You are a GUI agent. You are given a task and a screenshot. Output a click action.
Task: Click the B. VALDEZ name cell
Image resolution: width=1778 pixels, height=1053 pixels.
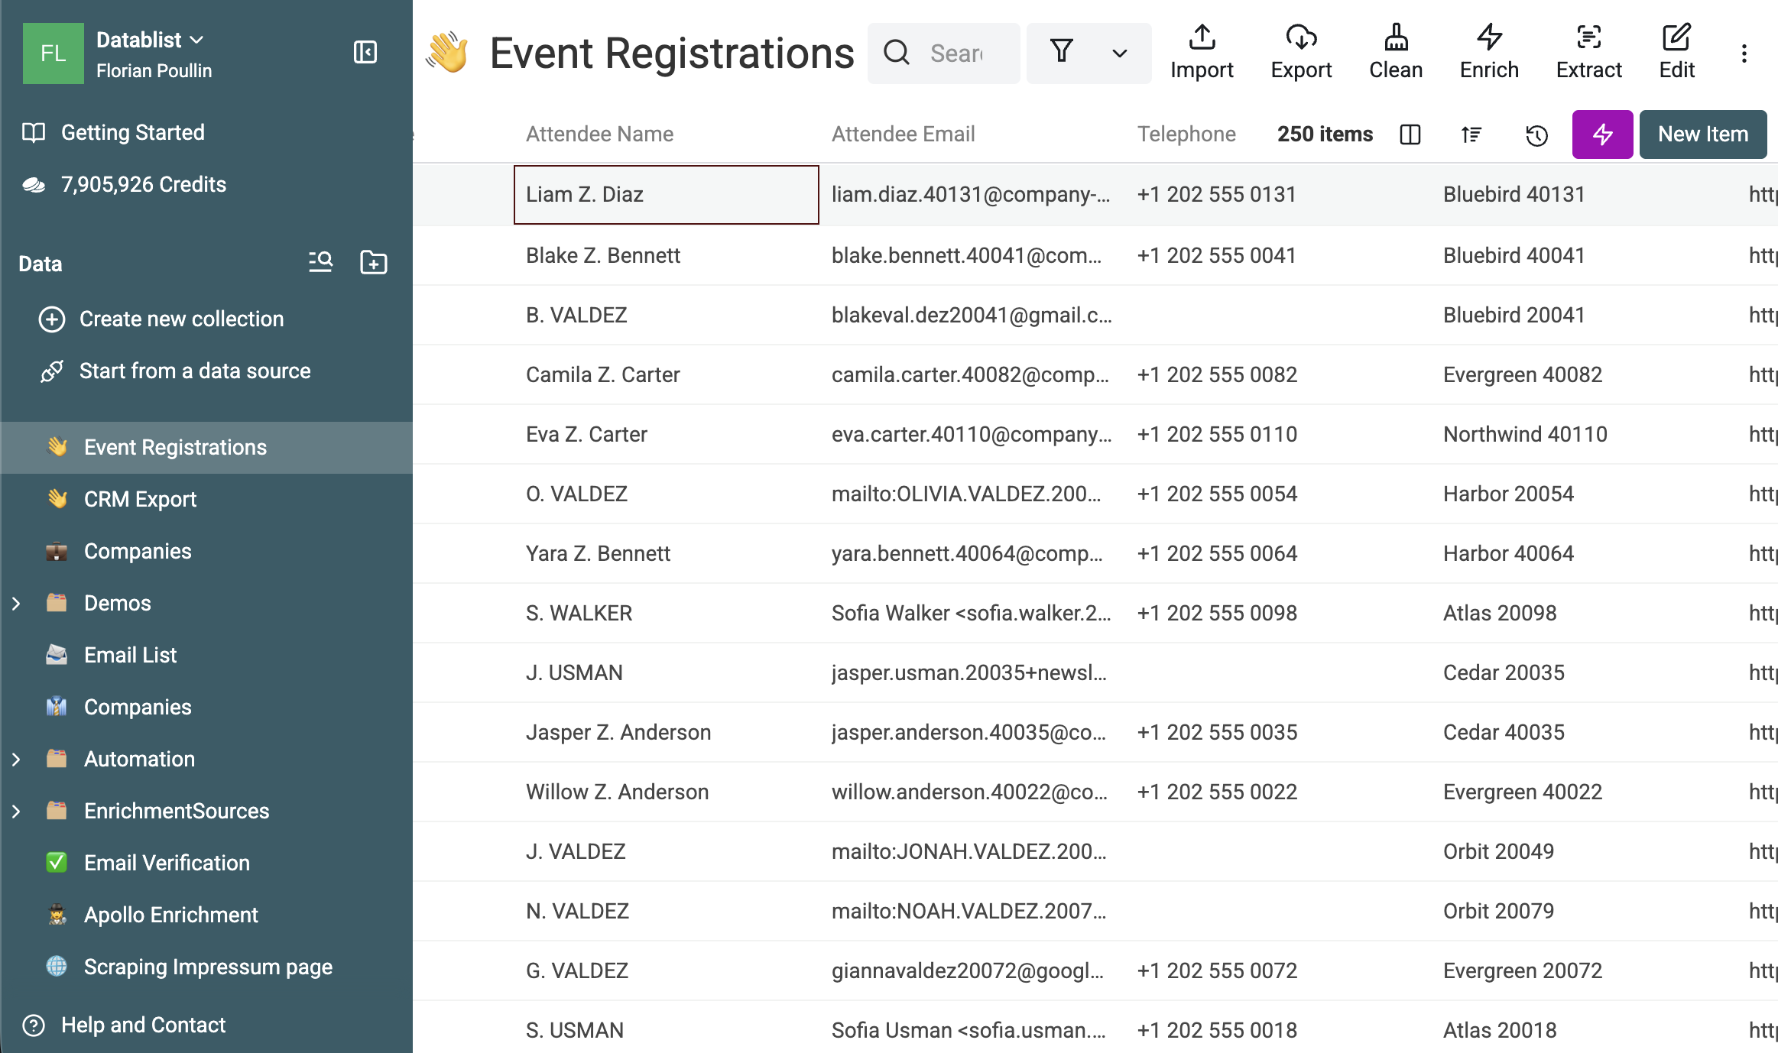point(667,315)
